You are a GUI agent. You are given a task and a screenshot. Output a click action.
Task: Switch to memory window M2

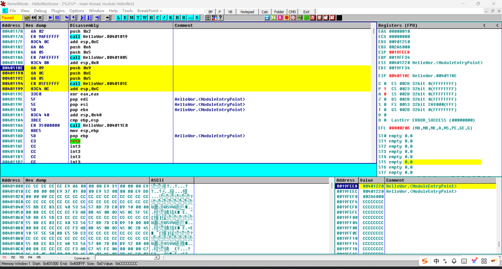[x=13, y=258]
